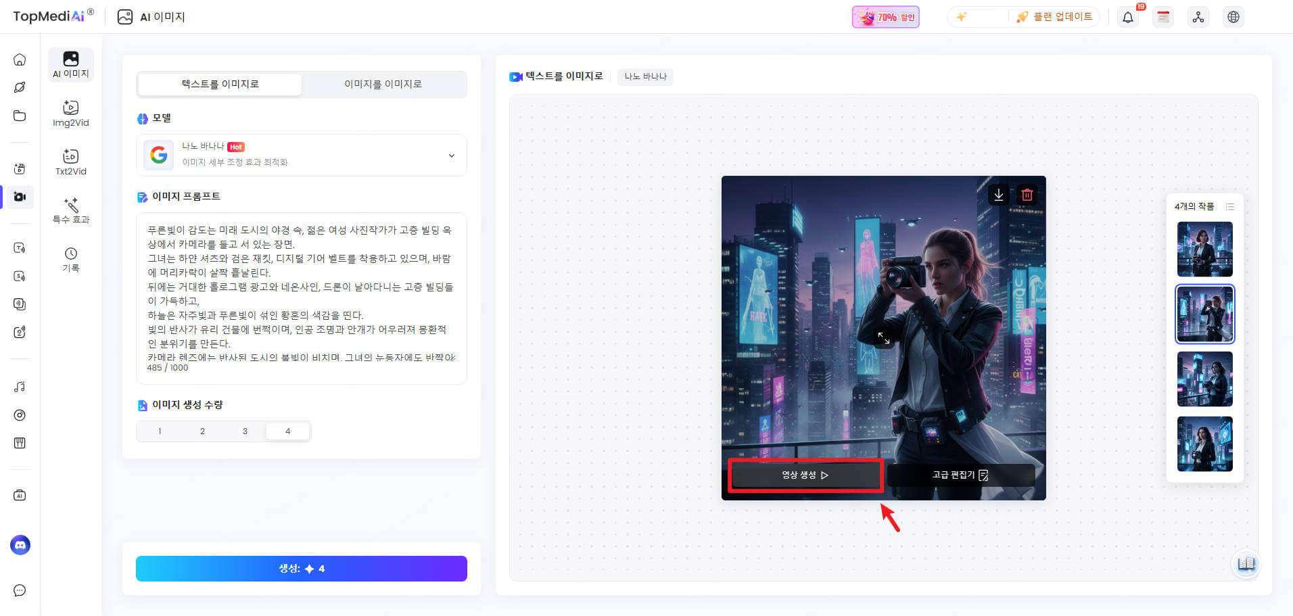Image resolution: width=1293 pixels, height=616 pixels.
Task: Set image generation count to 3
Action: coord(245,431)
